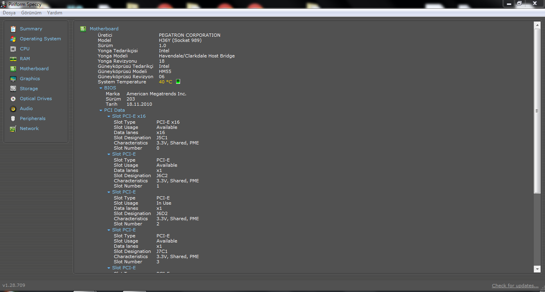Image resolution: width=545 pixels, height=292 pixels.
Task: Collapse the PCI Data section
Action: (101, 110)
